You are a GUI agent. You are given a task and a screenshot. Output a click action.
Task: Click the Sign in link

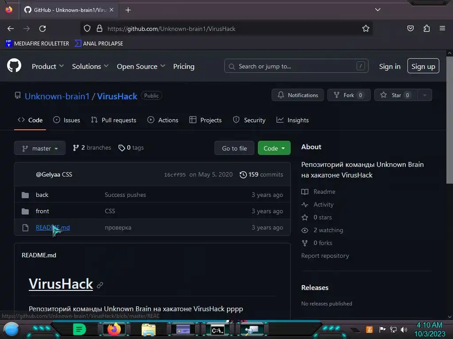click(x=389, y=66)
